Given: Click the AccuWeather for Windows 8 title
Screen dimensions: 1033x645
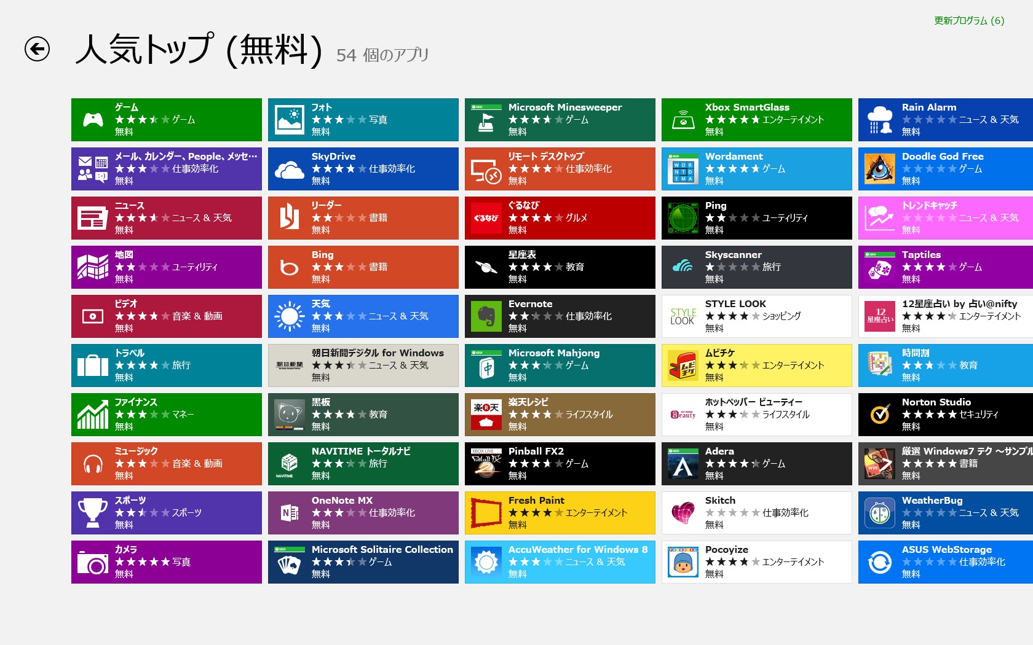Looking at the screenshot, I should tap(578, 550).
